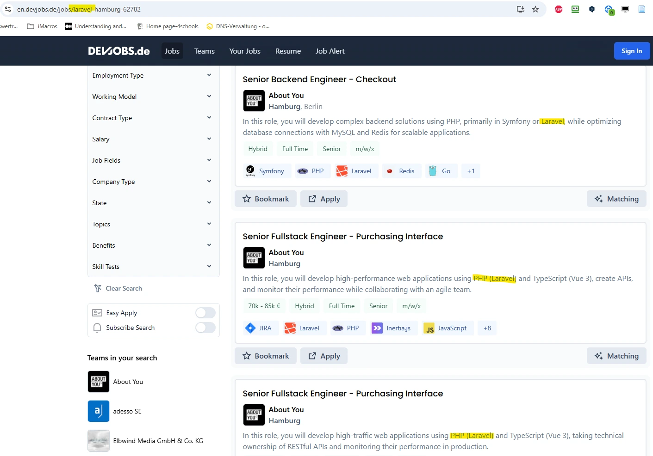Click the Symfony technology tag icon

[250, 171]
